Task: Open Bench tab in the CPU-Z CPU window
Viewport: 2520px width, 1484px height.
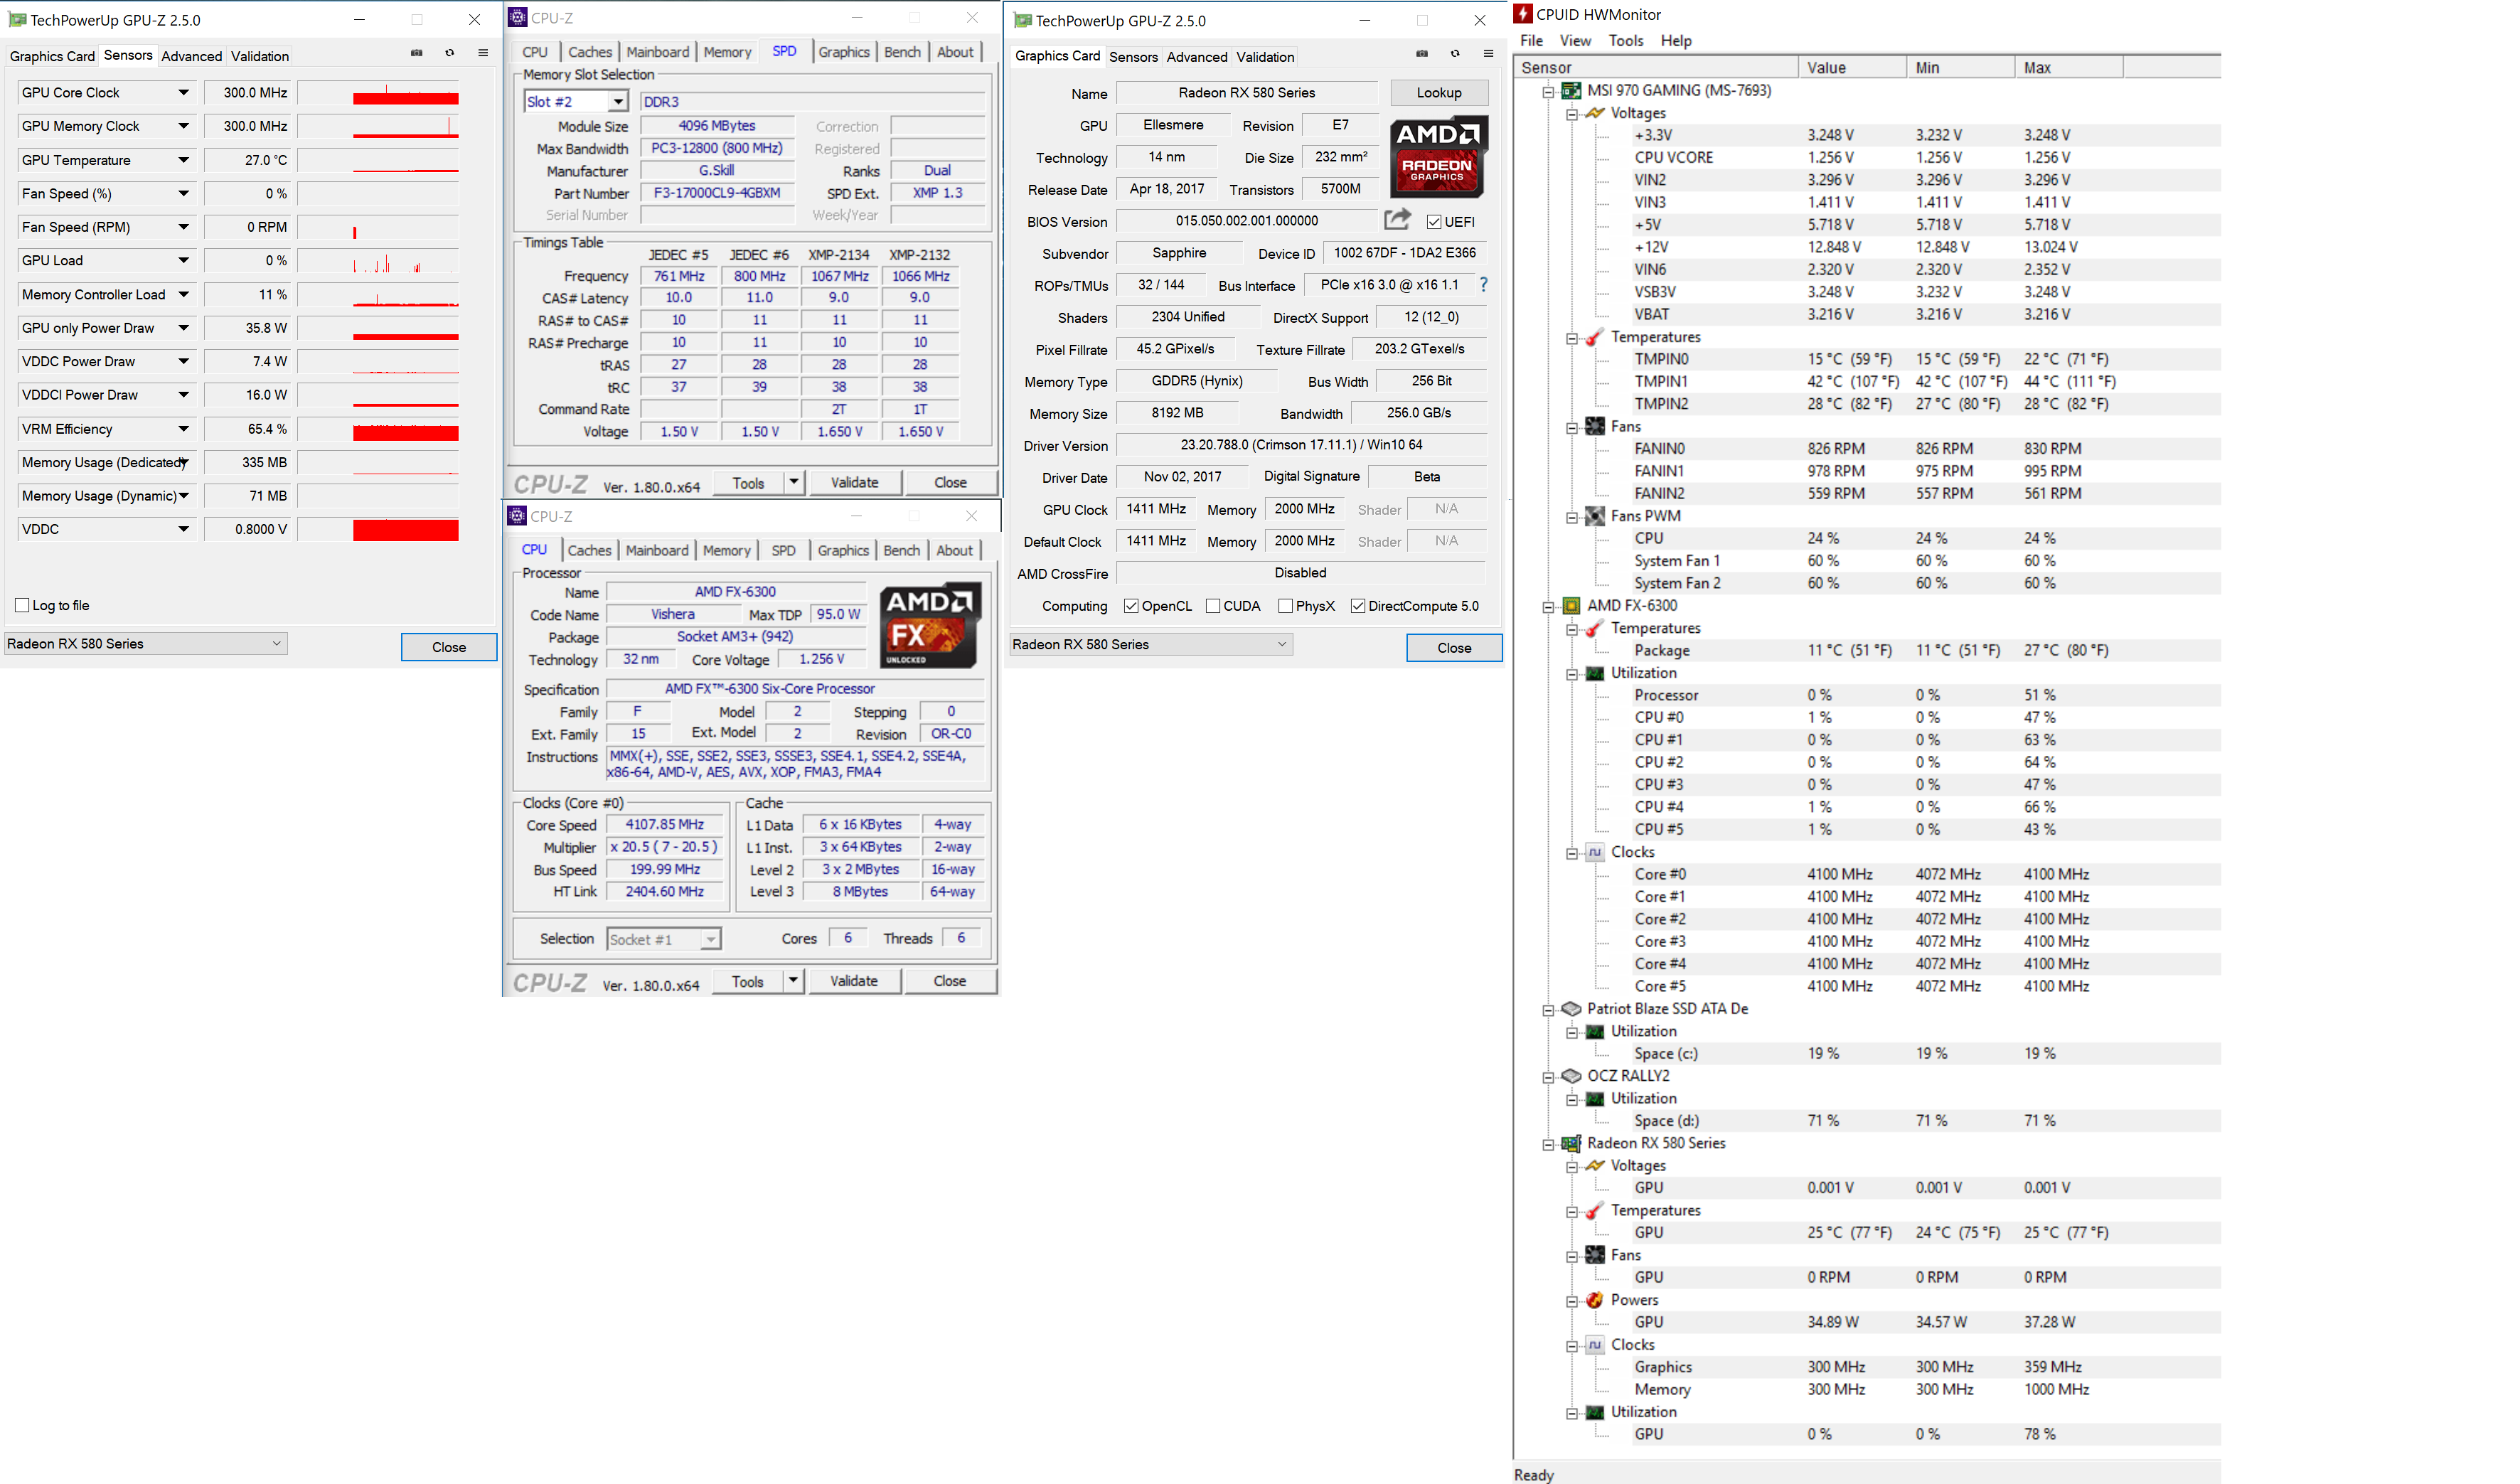Action: (x=902, y=550)
